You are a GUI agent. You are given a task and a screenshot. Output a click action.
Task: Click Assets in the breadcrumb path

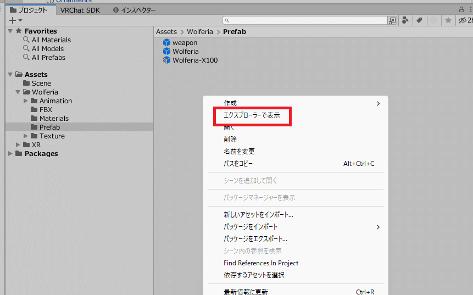[166, 32]
